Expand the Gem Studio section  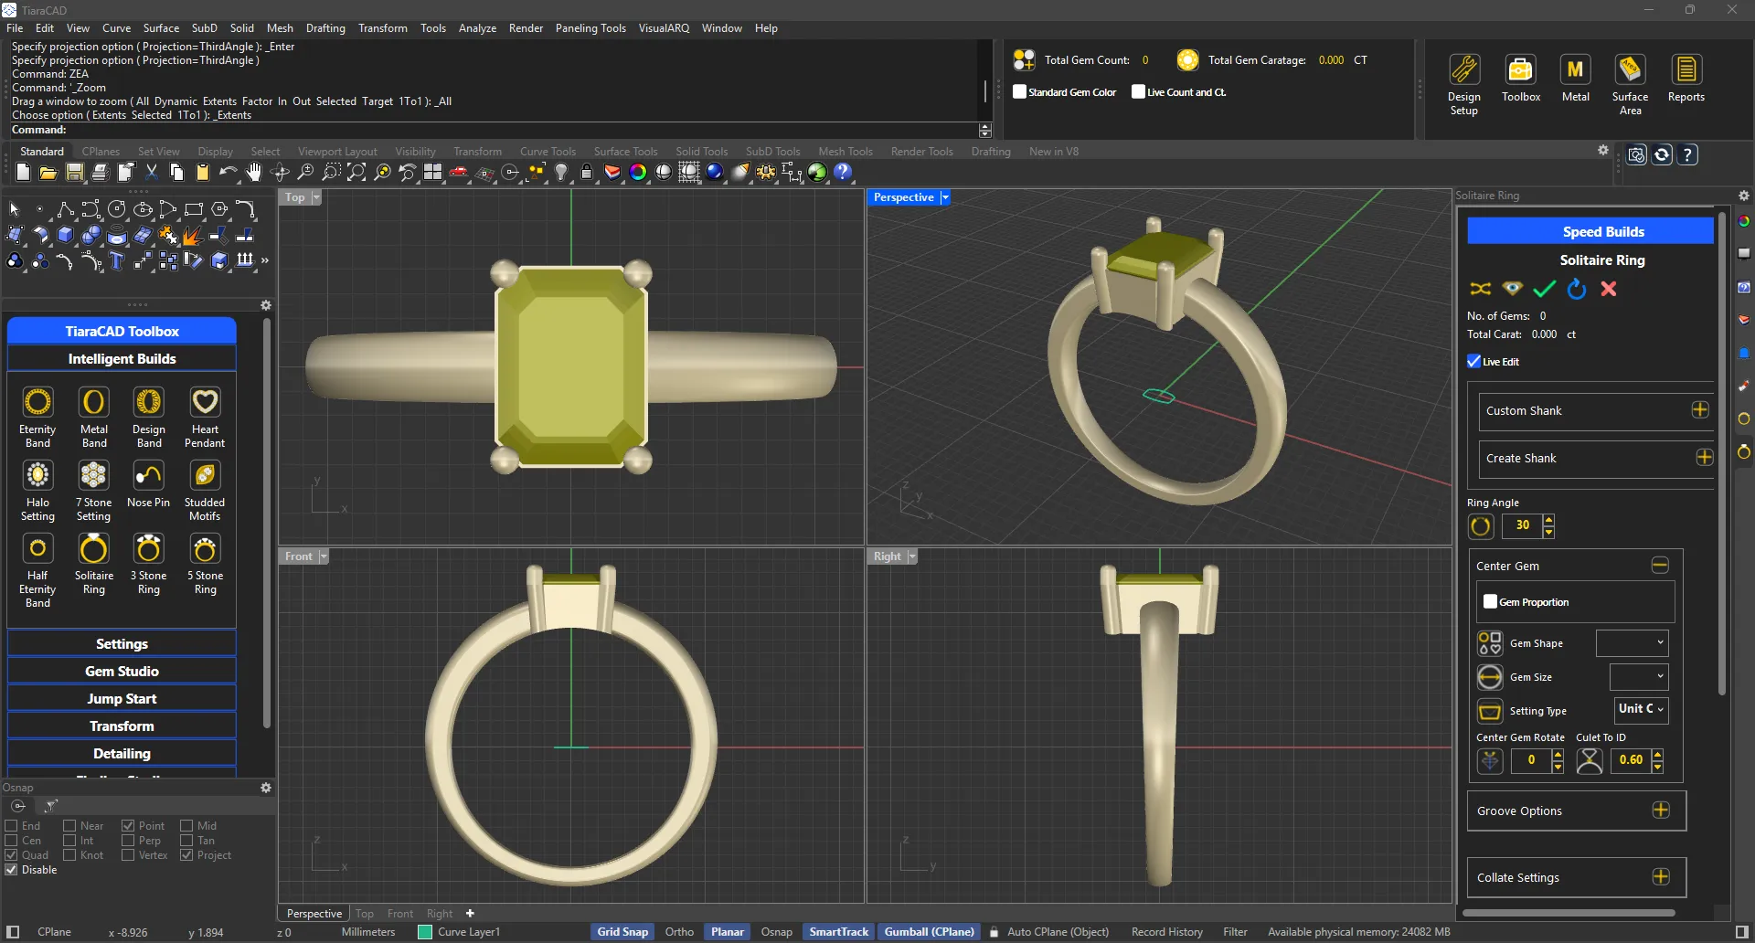point(121,671)
